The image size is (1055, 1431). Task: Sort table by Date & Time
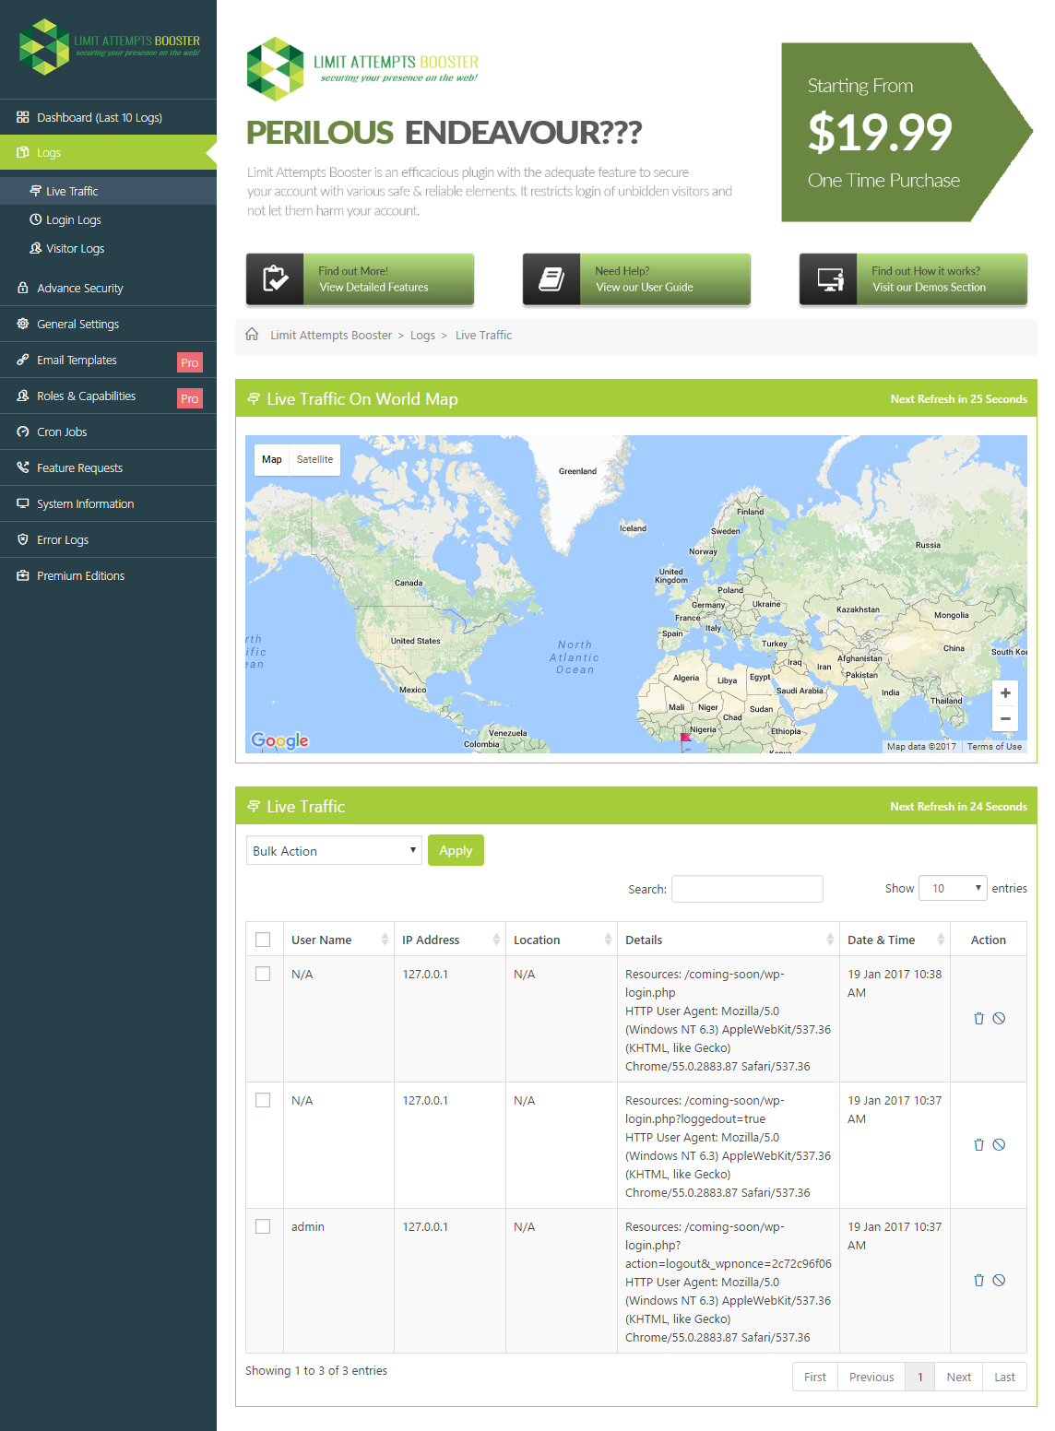[895, 940]
